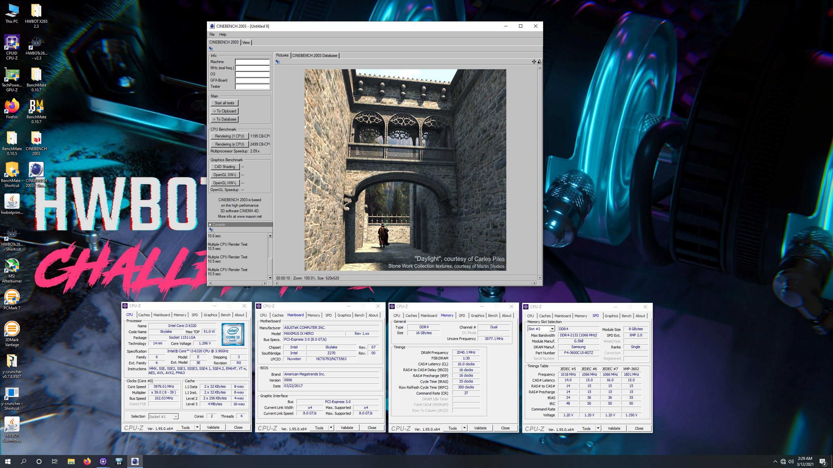
Task: Click the MHz (real freq.) input field
Action: click(x=252, y=68)
